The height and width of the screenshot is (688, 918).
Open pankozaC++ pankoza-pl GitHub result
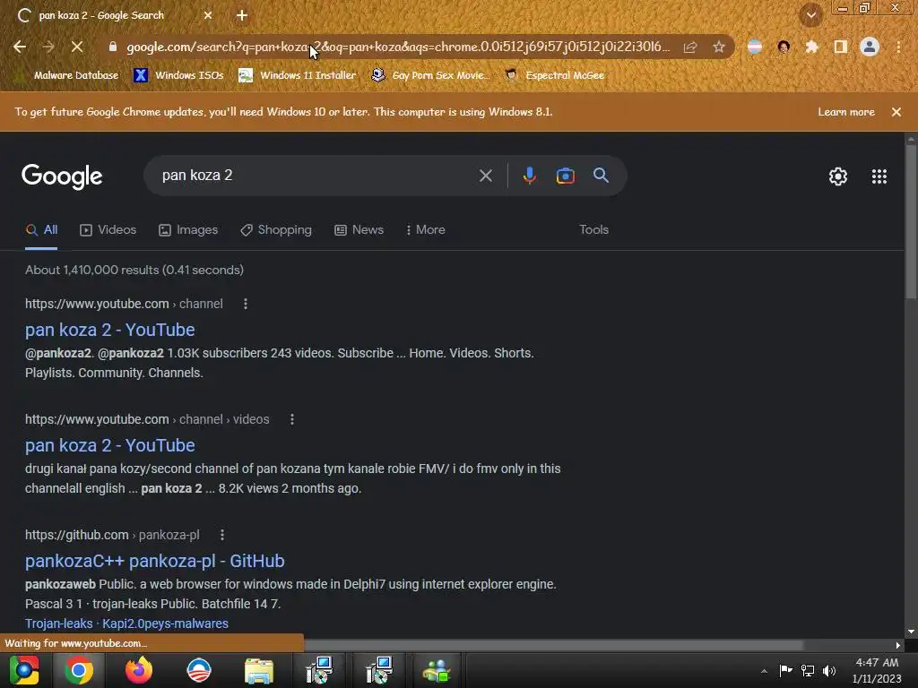(154, 561)
